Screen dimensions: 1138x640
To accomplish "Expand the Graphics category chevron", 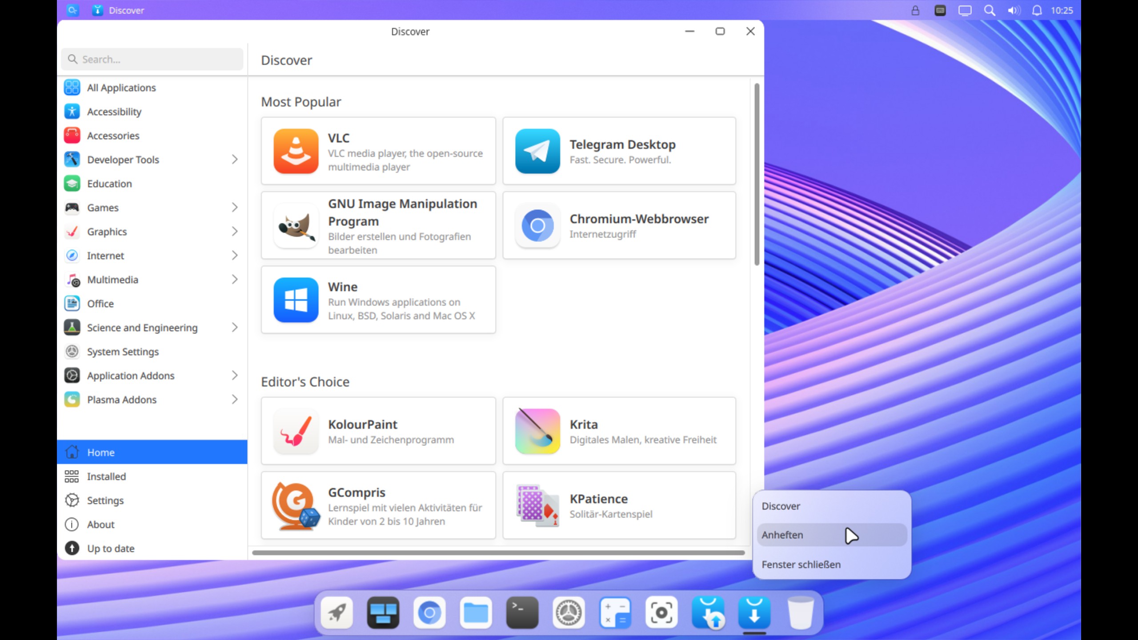I will [x=235, y=232].
